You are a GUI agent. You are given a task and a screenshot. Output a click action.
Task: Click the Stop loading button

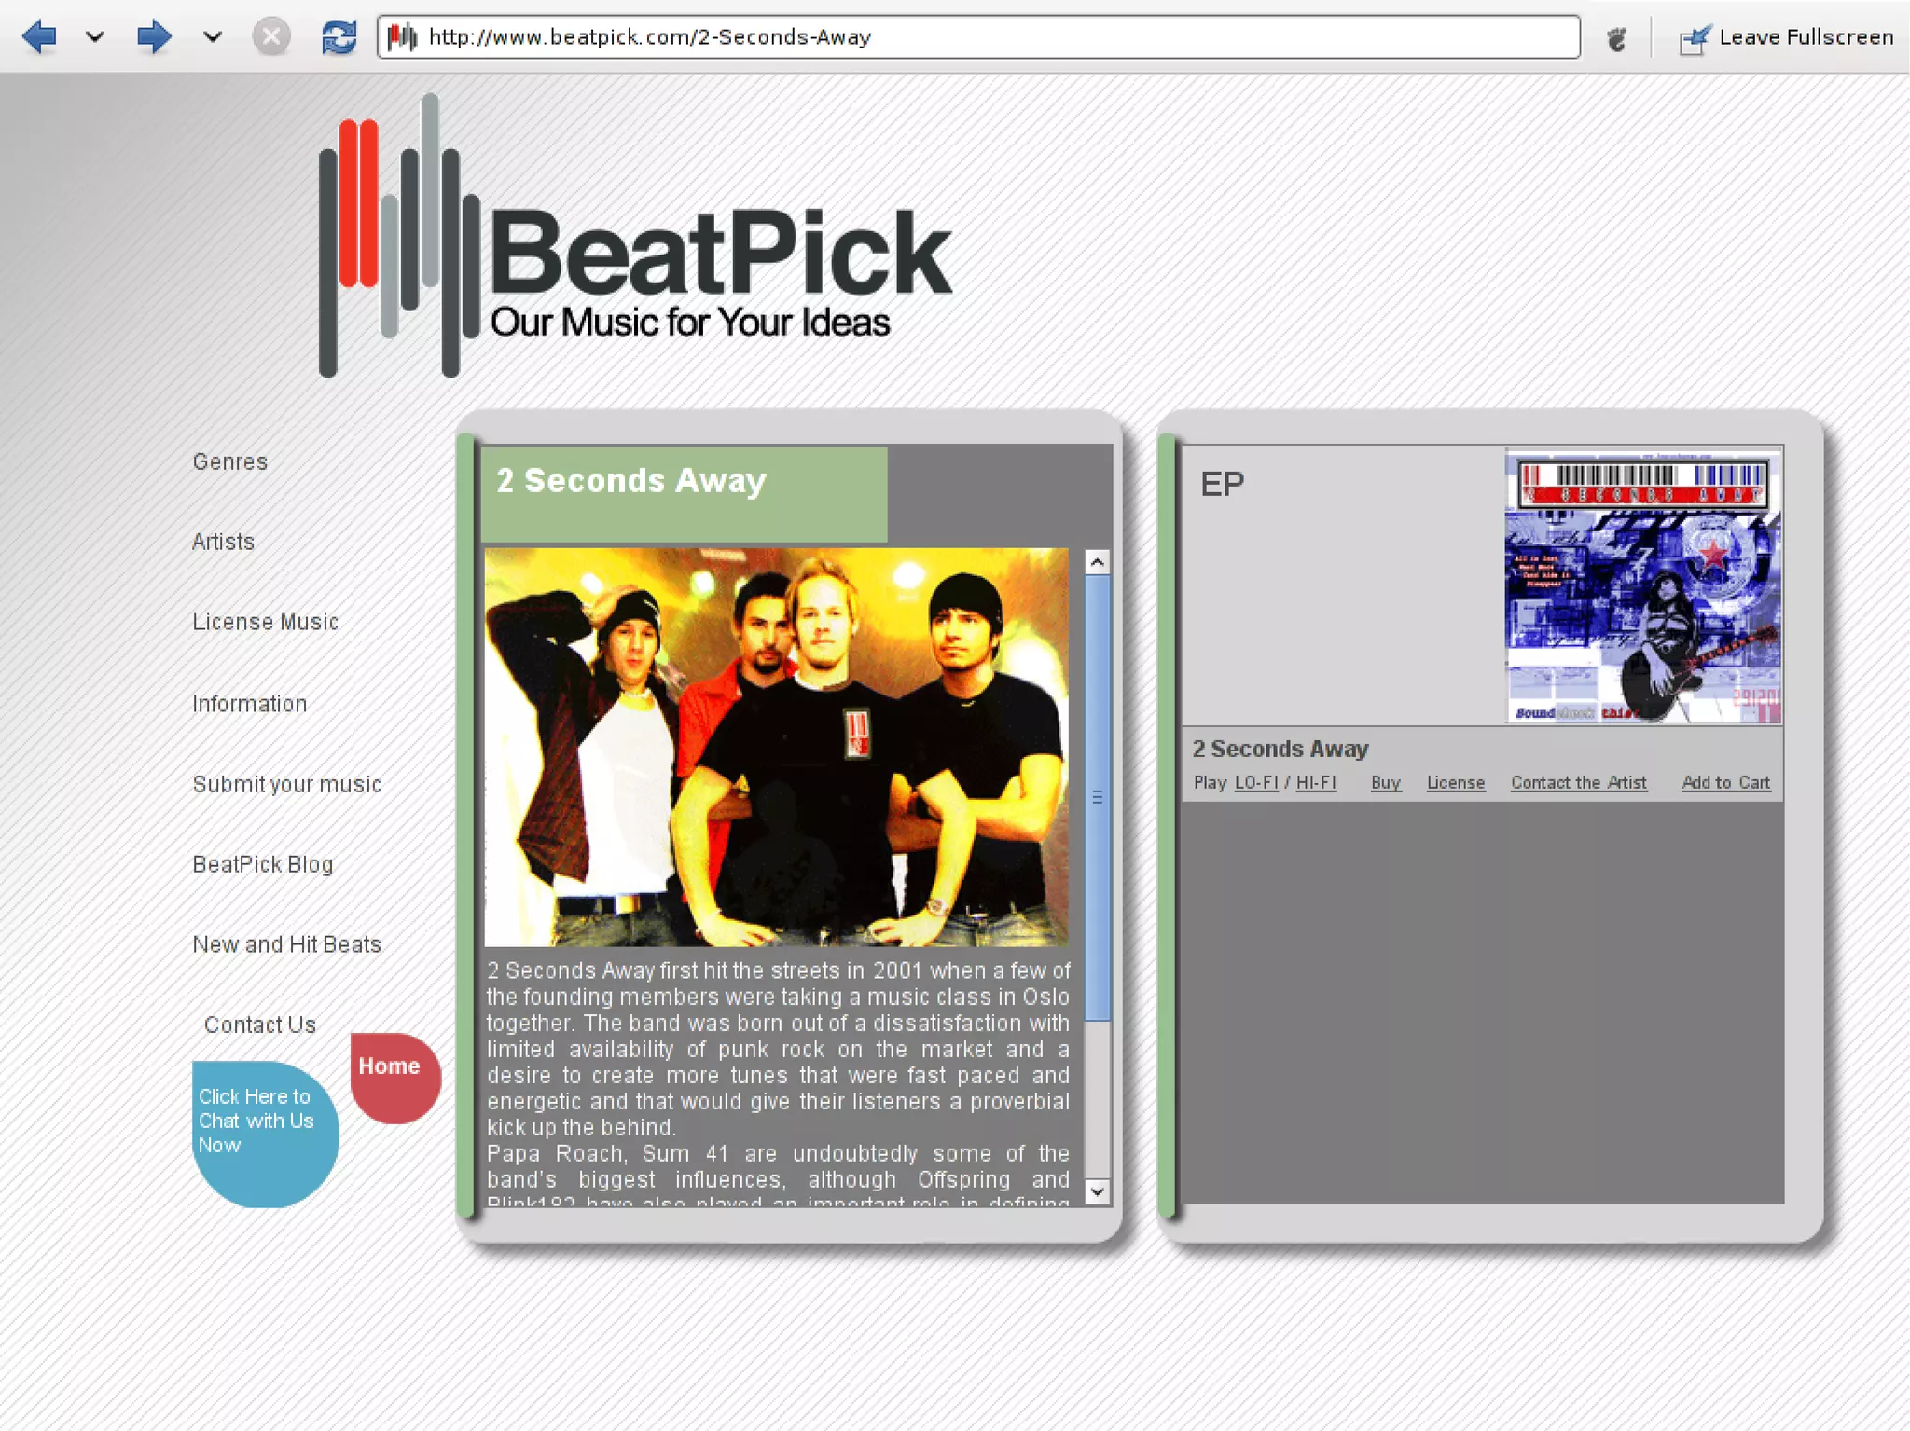tap(271, 37)
